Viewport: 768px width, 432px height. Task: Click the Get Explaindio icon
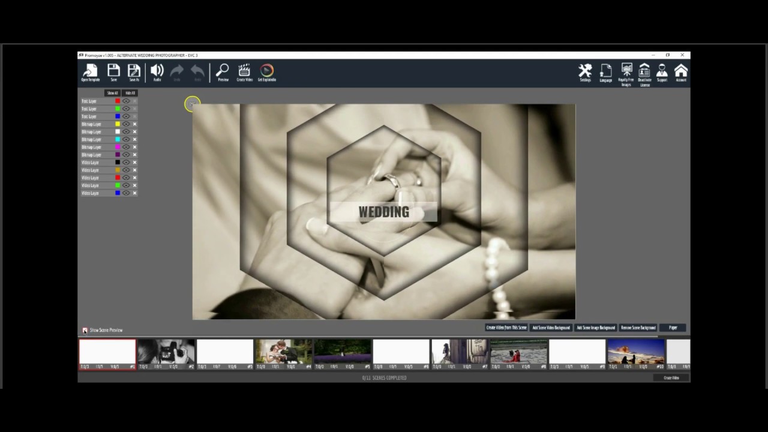[x=267, y=72]
